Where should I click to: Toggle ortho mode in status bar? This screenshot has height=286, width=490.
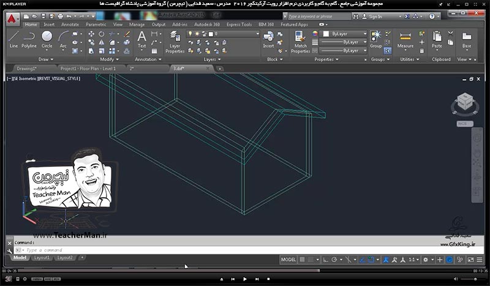[x=325, y=260]
